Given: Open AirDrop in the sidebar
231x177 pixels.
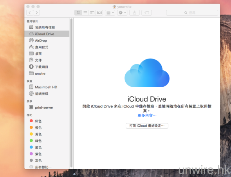Looking at the screenshot, I should click(47, 40).
